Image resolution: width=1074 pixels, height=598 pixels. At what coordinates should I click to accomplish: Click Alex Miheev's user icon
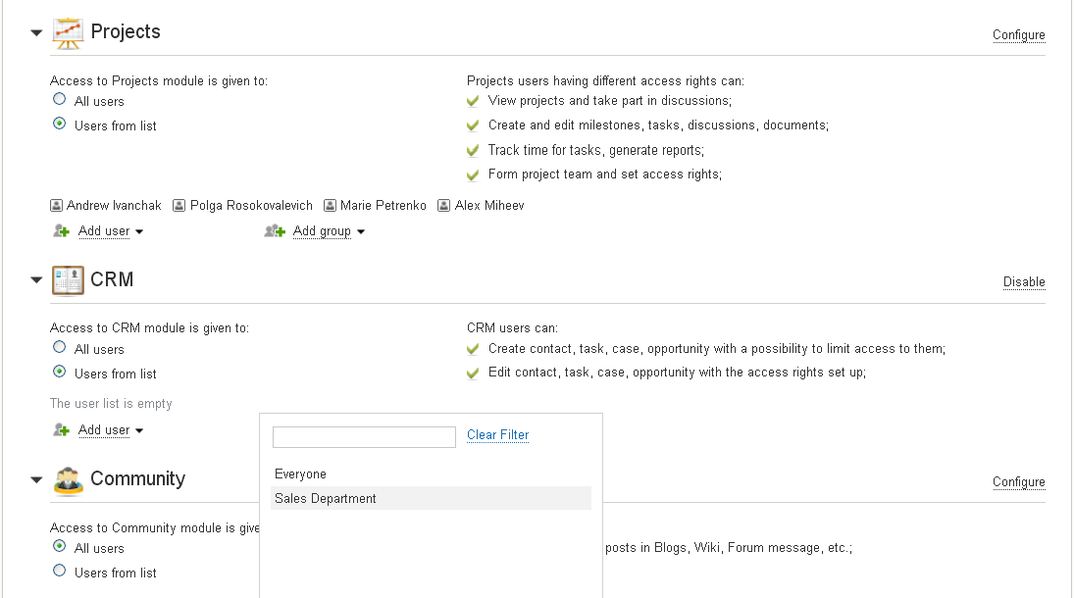point(444,206)
